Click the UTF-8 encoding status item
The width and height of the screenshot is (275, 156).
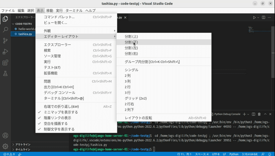pyautogui.click(x=216, y=154)
